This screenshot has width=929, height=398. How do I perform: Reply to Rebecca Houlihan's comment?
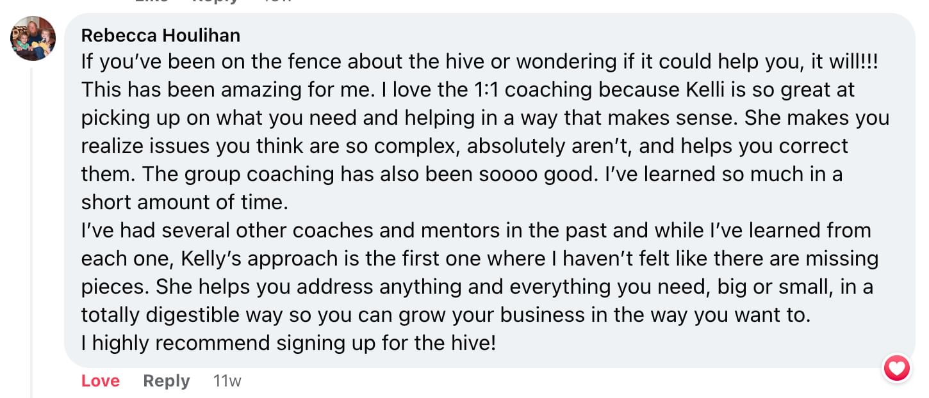click(167, 381)
